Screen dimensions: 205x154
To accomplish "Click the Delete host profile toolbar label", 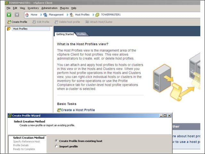I will (70, 22).
